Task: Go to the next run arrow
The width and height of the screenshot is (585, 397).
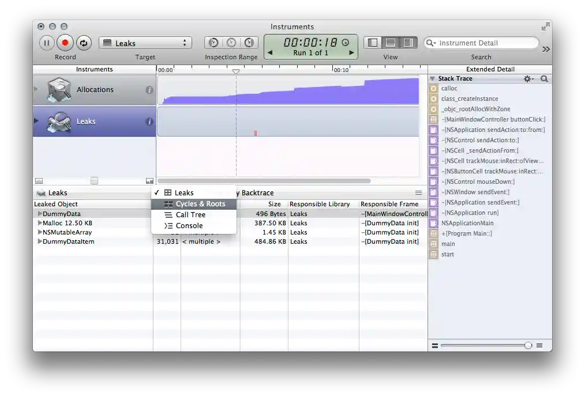Action: (x=351, y=53)
